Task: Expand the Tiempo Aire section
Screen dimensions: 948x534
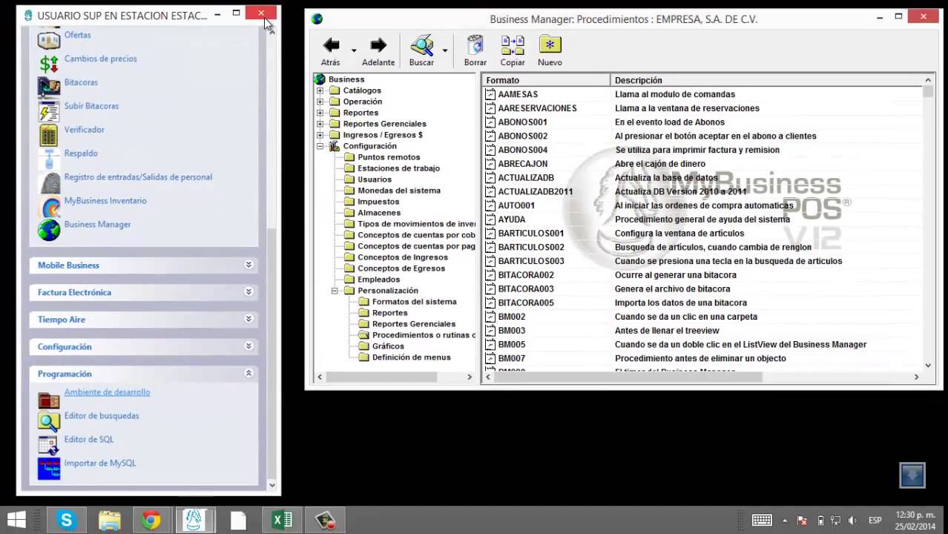Action: 248,319
